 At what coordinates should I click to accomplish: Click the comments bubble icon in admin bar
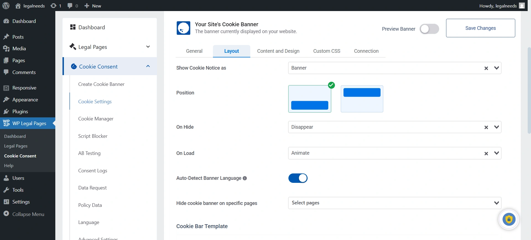tap(70, 6)
